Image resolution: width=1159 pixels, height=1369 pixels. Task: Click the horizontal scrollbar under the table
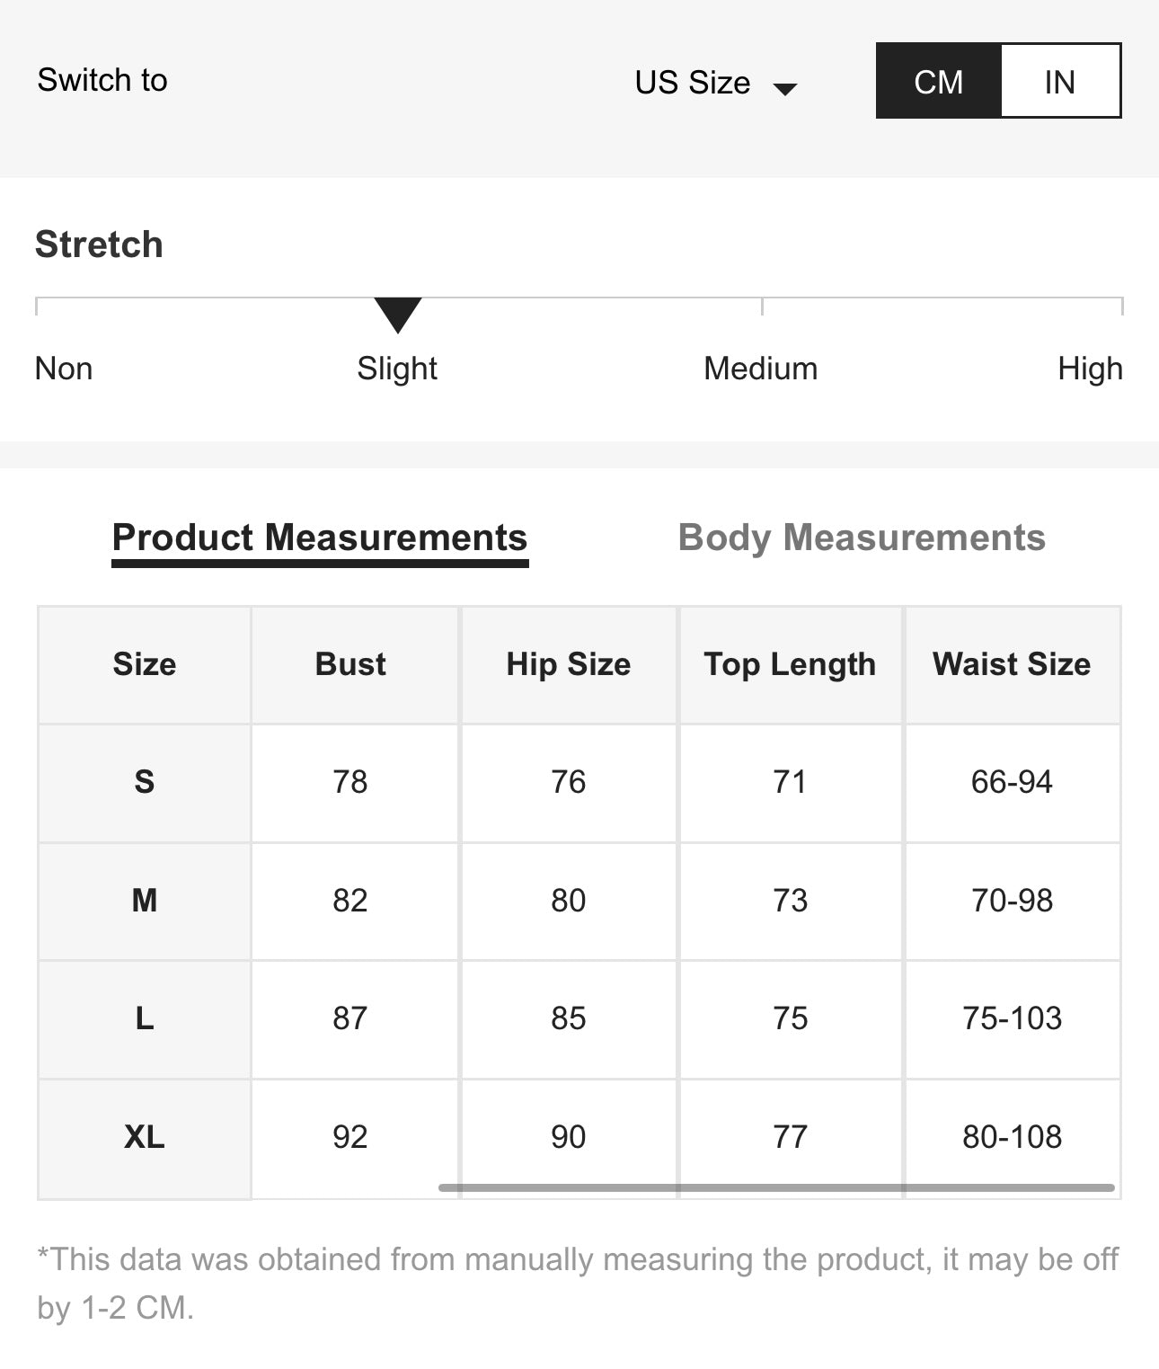tap(776, 1187)
